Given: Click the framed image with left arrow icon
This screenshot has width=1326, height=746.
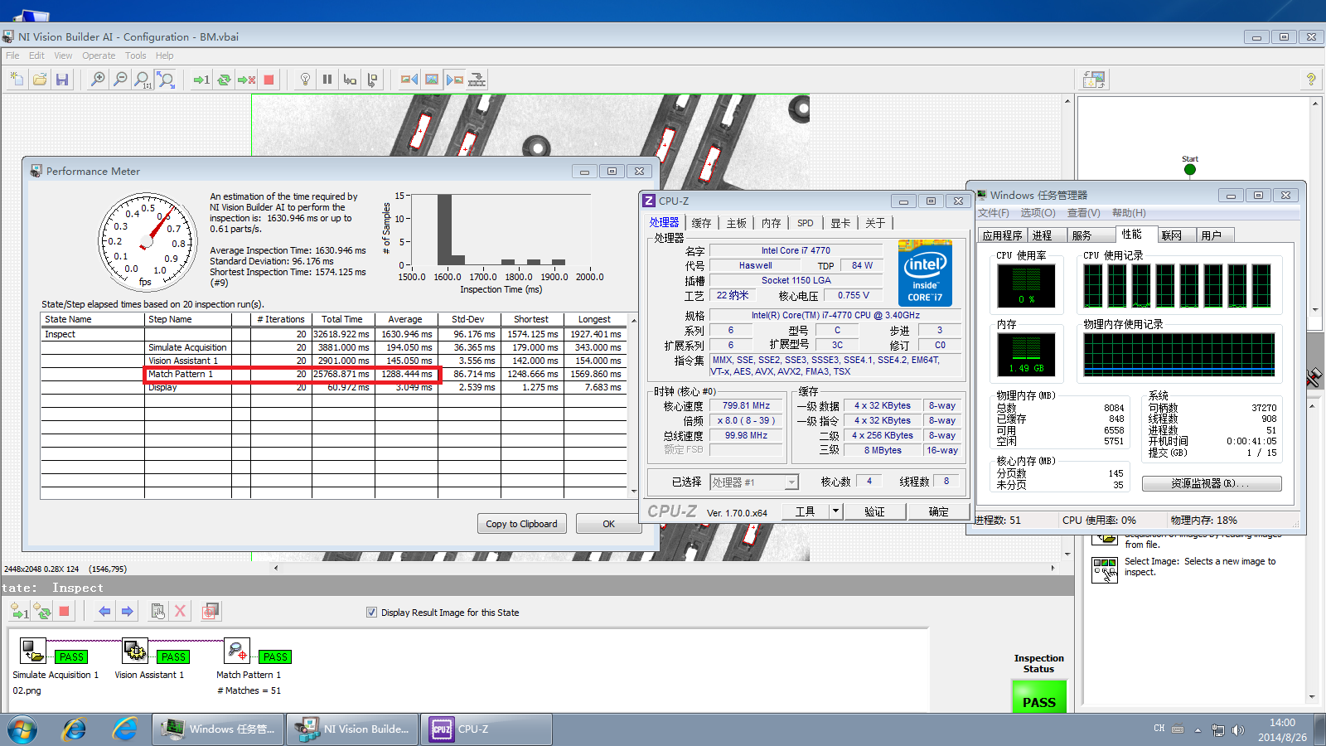Looking at the screenshot, I should click(x=409, y=80).
